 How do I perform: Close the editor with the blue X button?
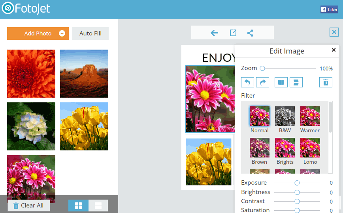[x=334, y=32]
